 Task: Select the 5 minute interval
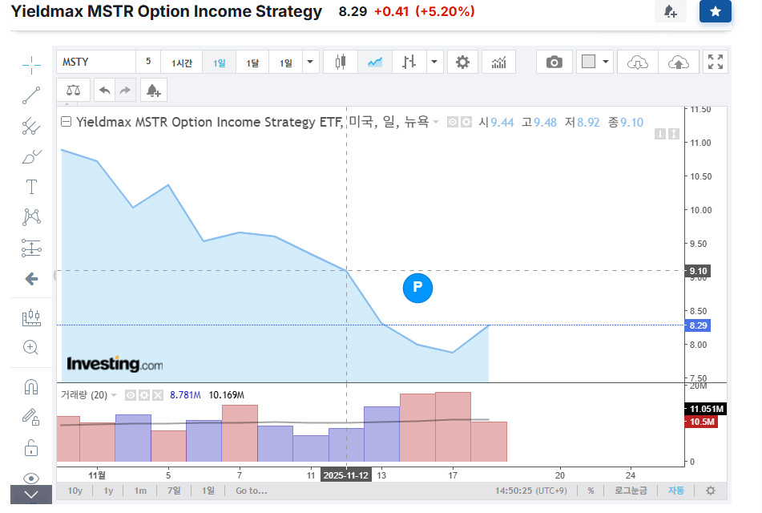click(x=148, y=63)
